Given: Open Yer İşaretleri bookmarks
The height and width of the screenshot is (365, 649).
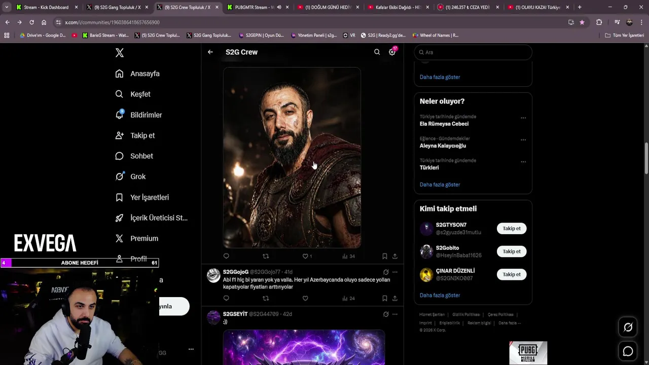Looking at the screenshot, I should pos(142,197).
